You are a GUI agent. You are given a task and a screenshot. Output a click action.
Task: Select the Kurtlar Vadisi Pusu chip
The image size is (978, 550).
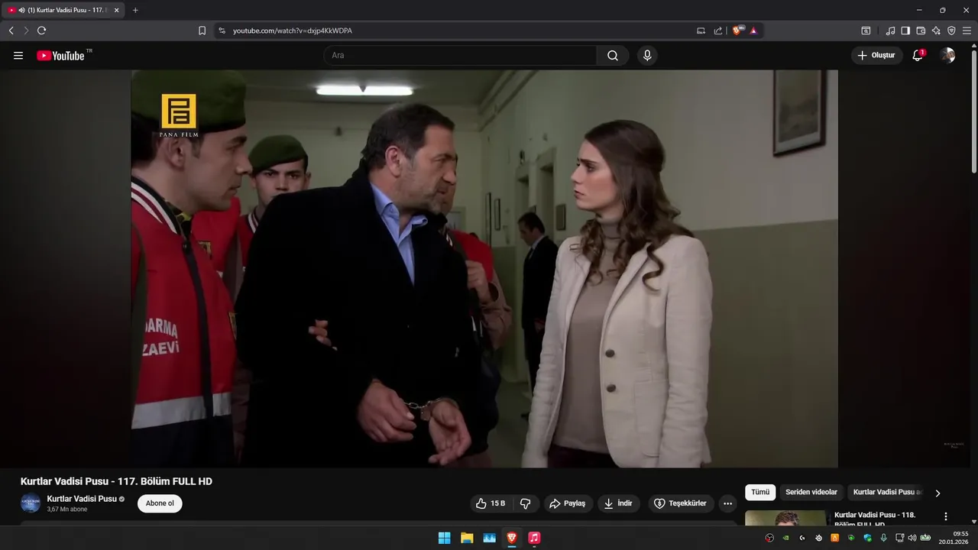click(x=886, y=493)
